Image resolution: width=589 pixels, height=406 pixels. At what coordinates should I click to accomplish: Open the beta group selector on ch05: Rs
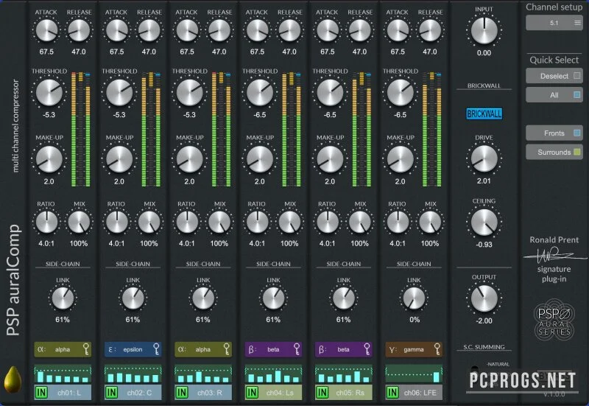[343, 349]
